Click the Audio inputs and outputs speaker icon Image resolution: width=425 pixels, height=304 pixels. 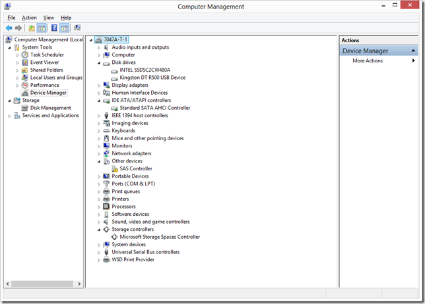pos(106,47)
